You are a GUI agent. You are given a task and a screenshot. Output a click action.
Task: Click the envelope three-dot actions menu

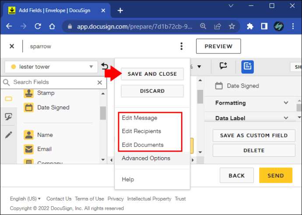[x=181, y=46]
